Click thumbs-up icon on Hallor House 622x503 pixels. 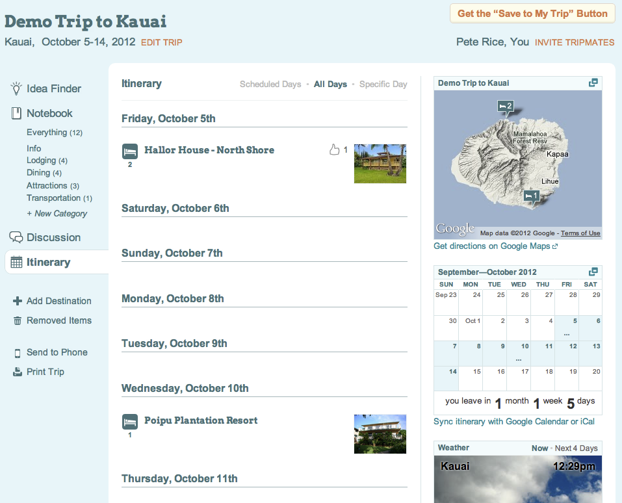click(x=335, y=150)
